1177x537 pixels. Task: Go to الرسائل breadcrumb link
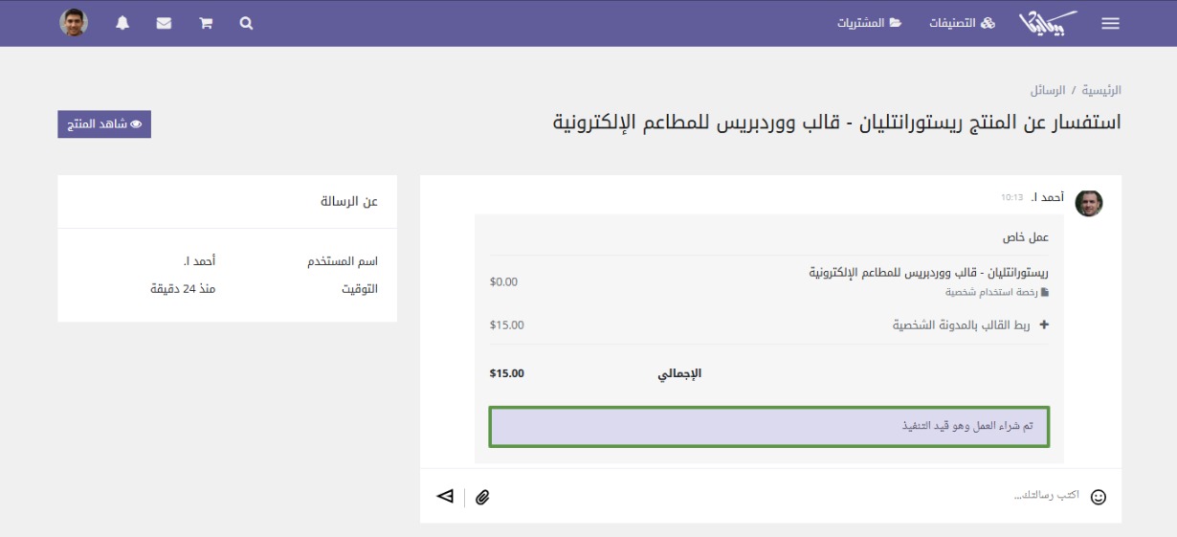tap(1048, 90)
